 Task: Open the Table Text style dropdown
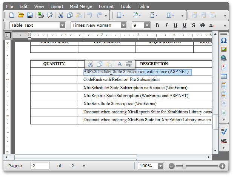click(x=62, y=25)
